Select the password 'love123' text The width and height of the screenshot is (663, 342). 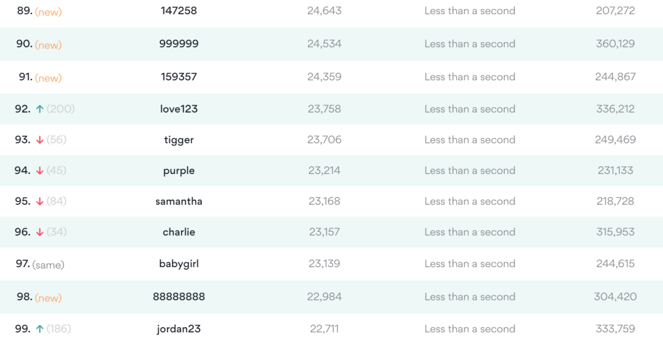pyautogui.click(x=179, y=109)
